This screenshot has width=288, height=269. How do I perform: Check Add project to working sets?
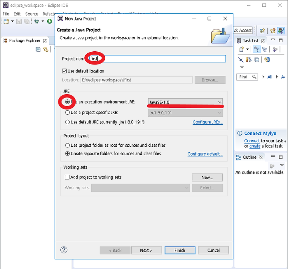click(x=67, y=177)
